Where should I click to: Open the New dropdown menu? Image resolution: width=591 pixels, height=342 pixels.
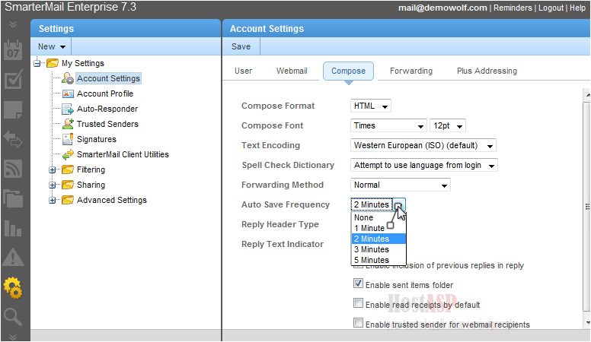(51, 46)
